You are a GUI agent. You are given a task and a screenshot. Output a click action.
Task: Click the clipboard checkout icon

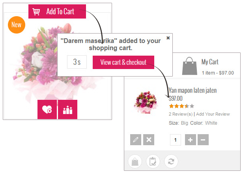point(153,161)
